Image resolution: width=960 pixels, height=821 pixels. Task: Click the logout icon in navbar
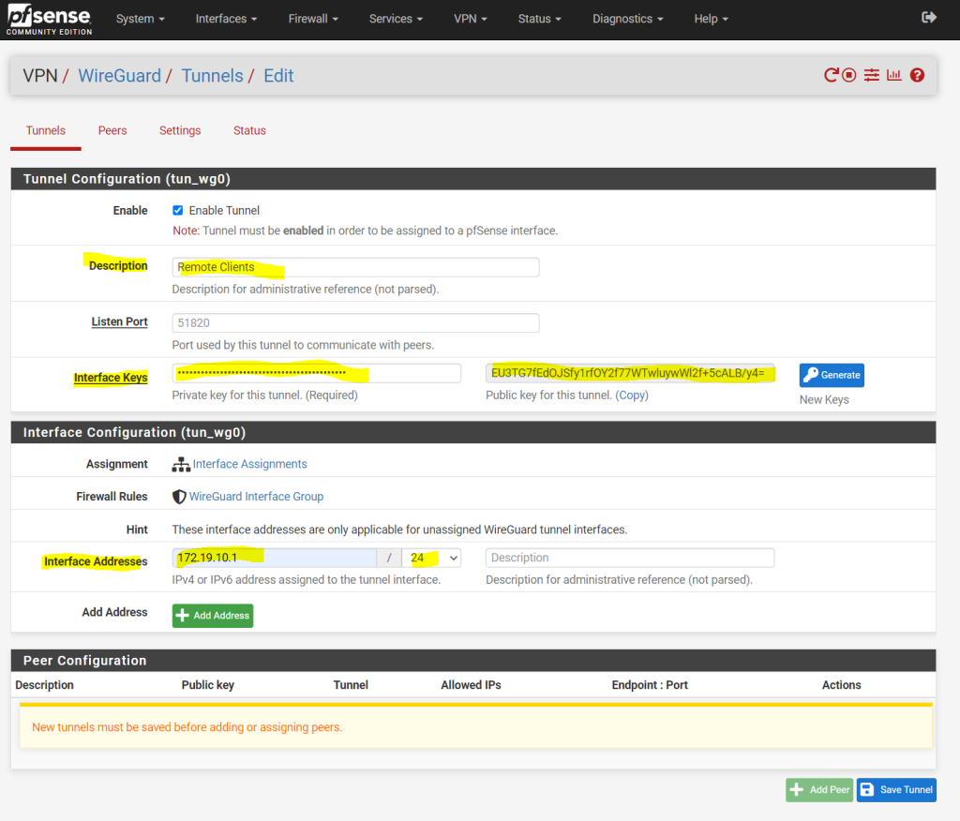coord(929,18)
